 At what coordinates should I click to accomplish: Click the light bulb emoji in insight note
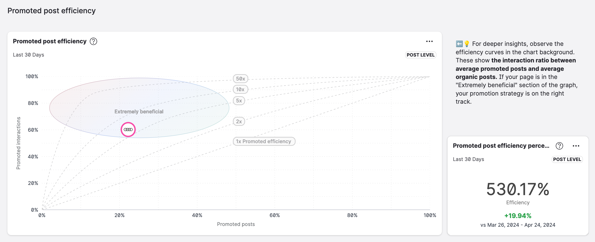(x=467, y=44)
